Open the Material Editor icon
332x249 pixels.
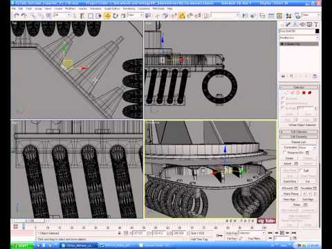click(x=288, y=16)
